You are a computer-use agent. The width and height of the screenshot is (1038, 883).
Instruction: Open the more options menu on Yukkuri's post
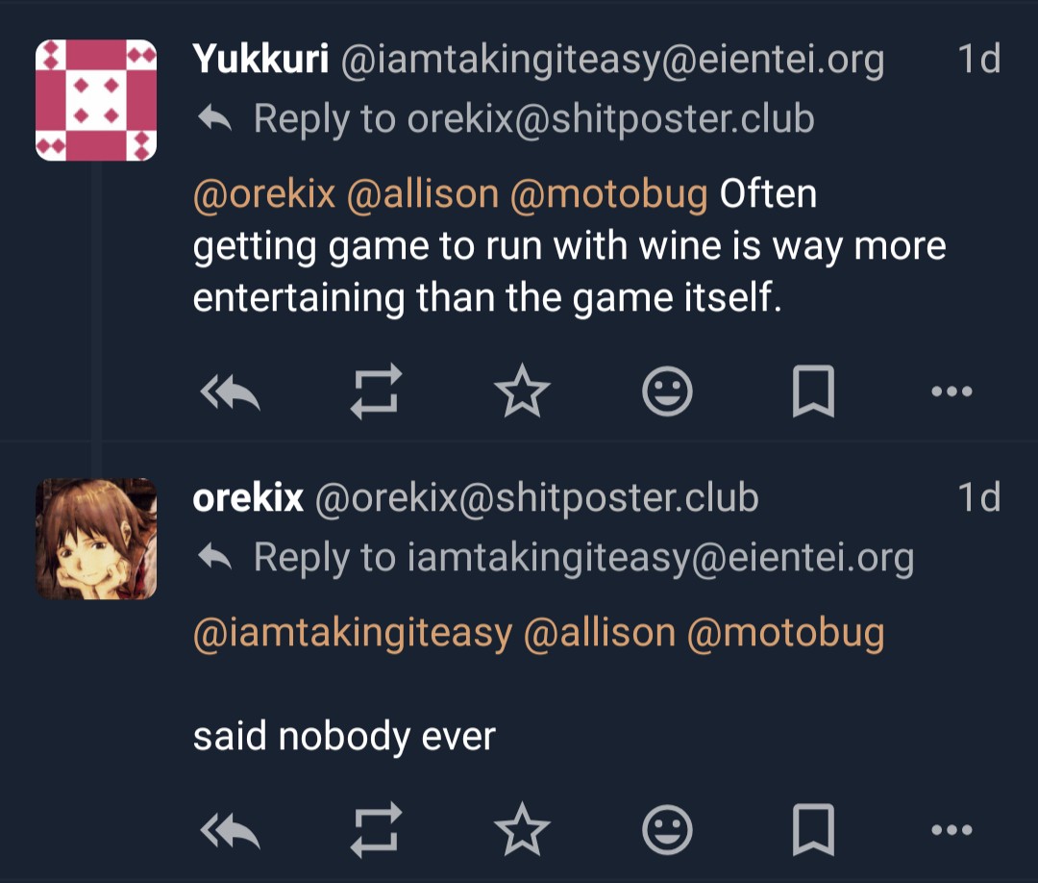click(952, 392)
